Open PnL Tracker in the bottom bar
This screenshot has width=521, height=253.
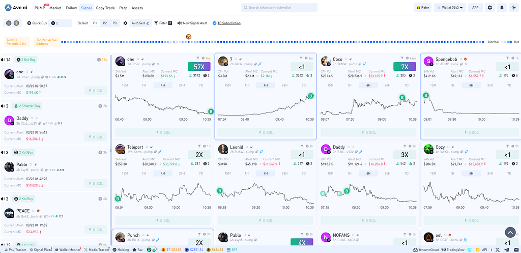[15, 249]
